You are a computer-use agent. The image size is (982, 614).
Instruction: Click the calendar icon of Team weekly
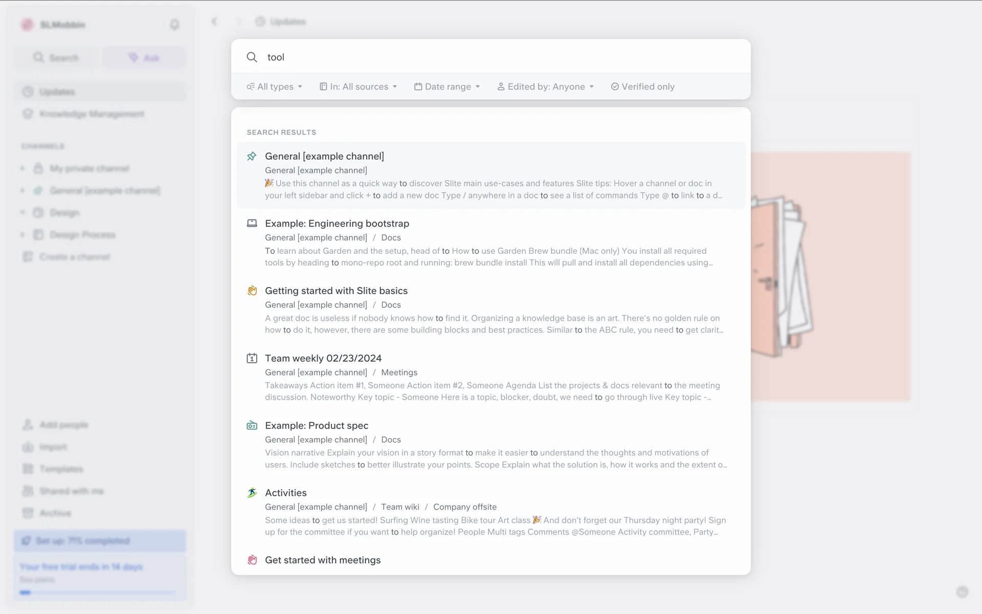point(252,358)
